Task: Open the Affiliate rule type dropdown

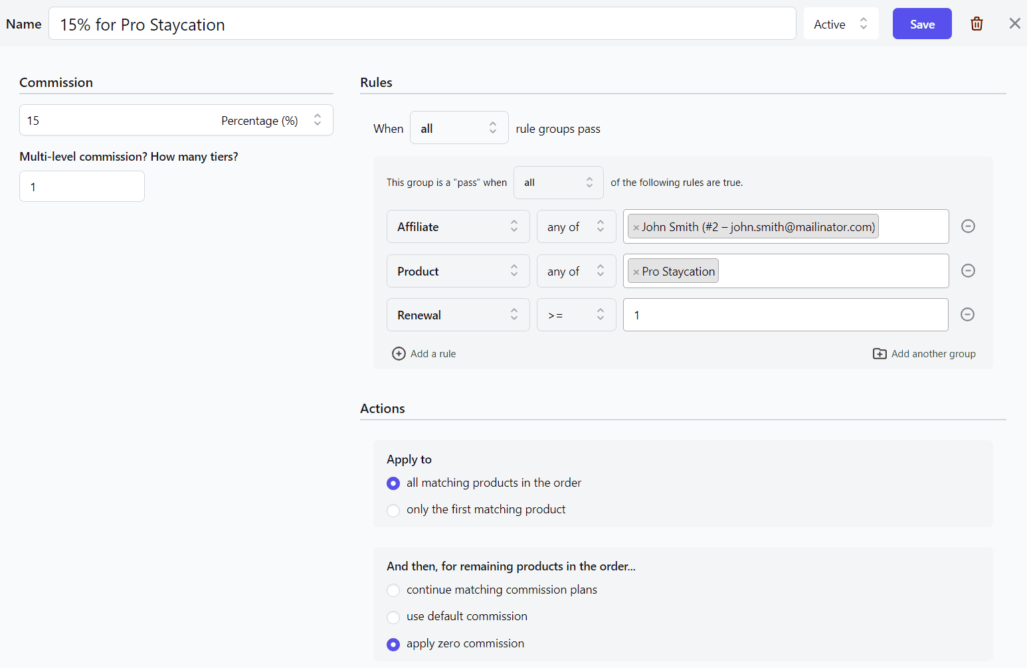Action: 458,226
